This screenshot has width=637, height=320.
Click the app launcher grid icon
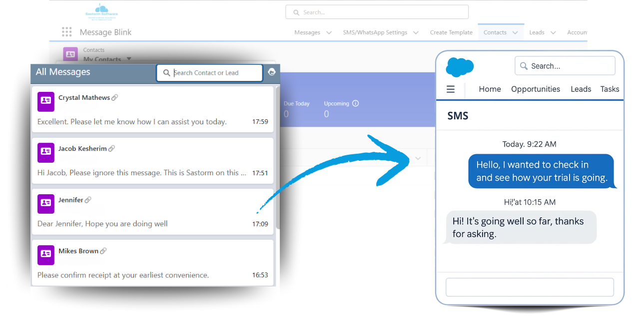click(x=66, y=31)
